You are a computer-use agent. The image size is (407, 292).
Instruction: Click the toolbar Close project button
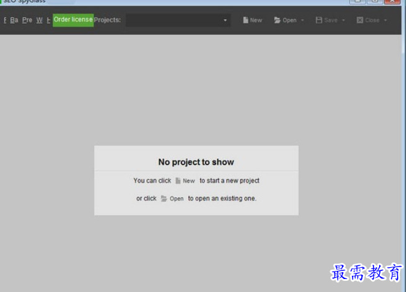(368, 20)
